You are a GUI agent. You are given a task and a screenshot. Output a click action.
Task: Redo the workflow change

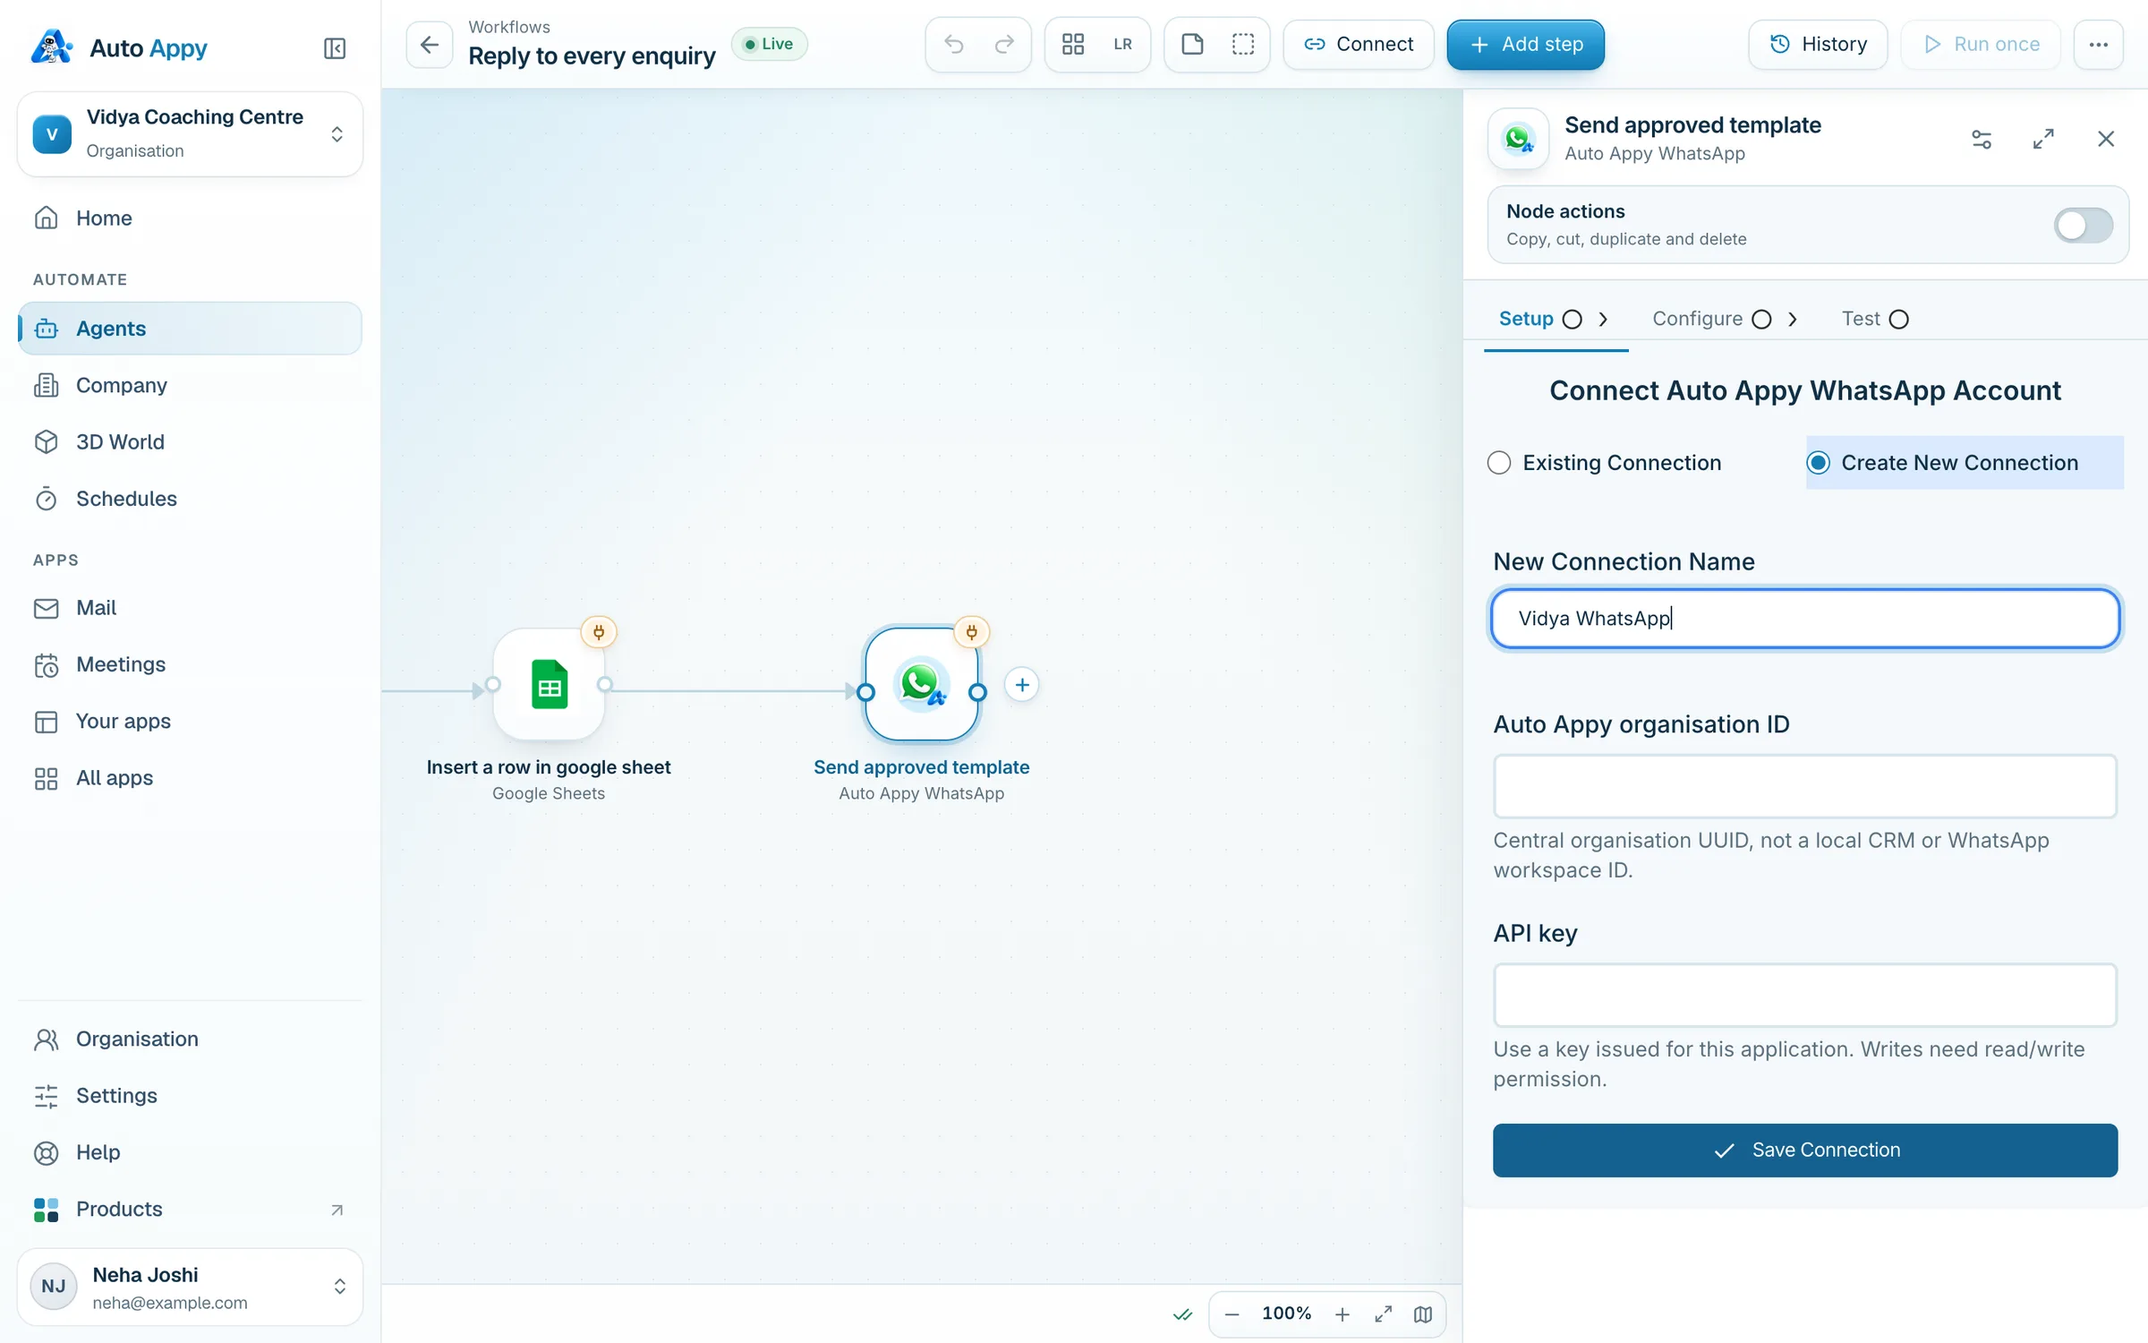[1004, 44]
